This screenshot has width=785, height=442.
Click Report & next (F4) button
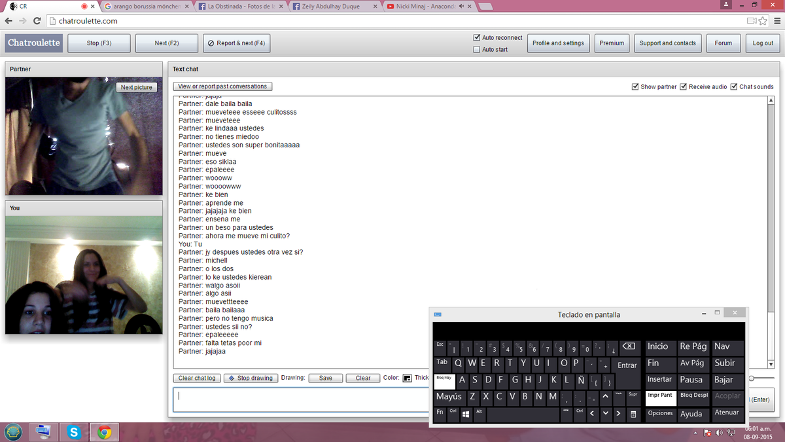click(x=236, y=43)
